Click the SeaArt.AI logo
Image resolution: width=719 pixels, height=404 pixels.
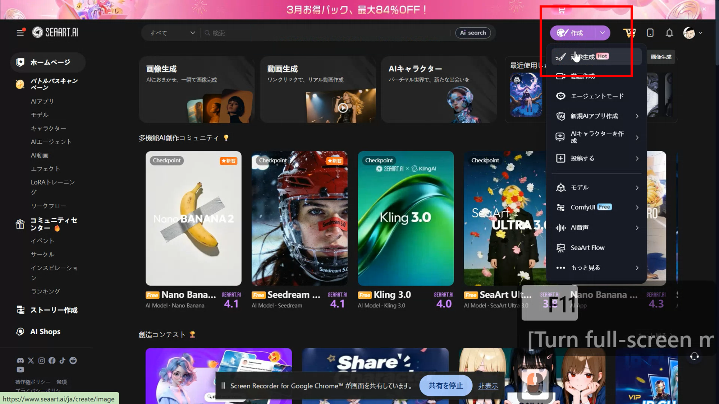55,32
